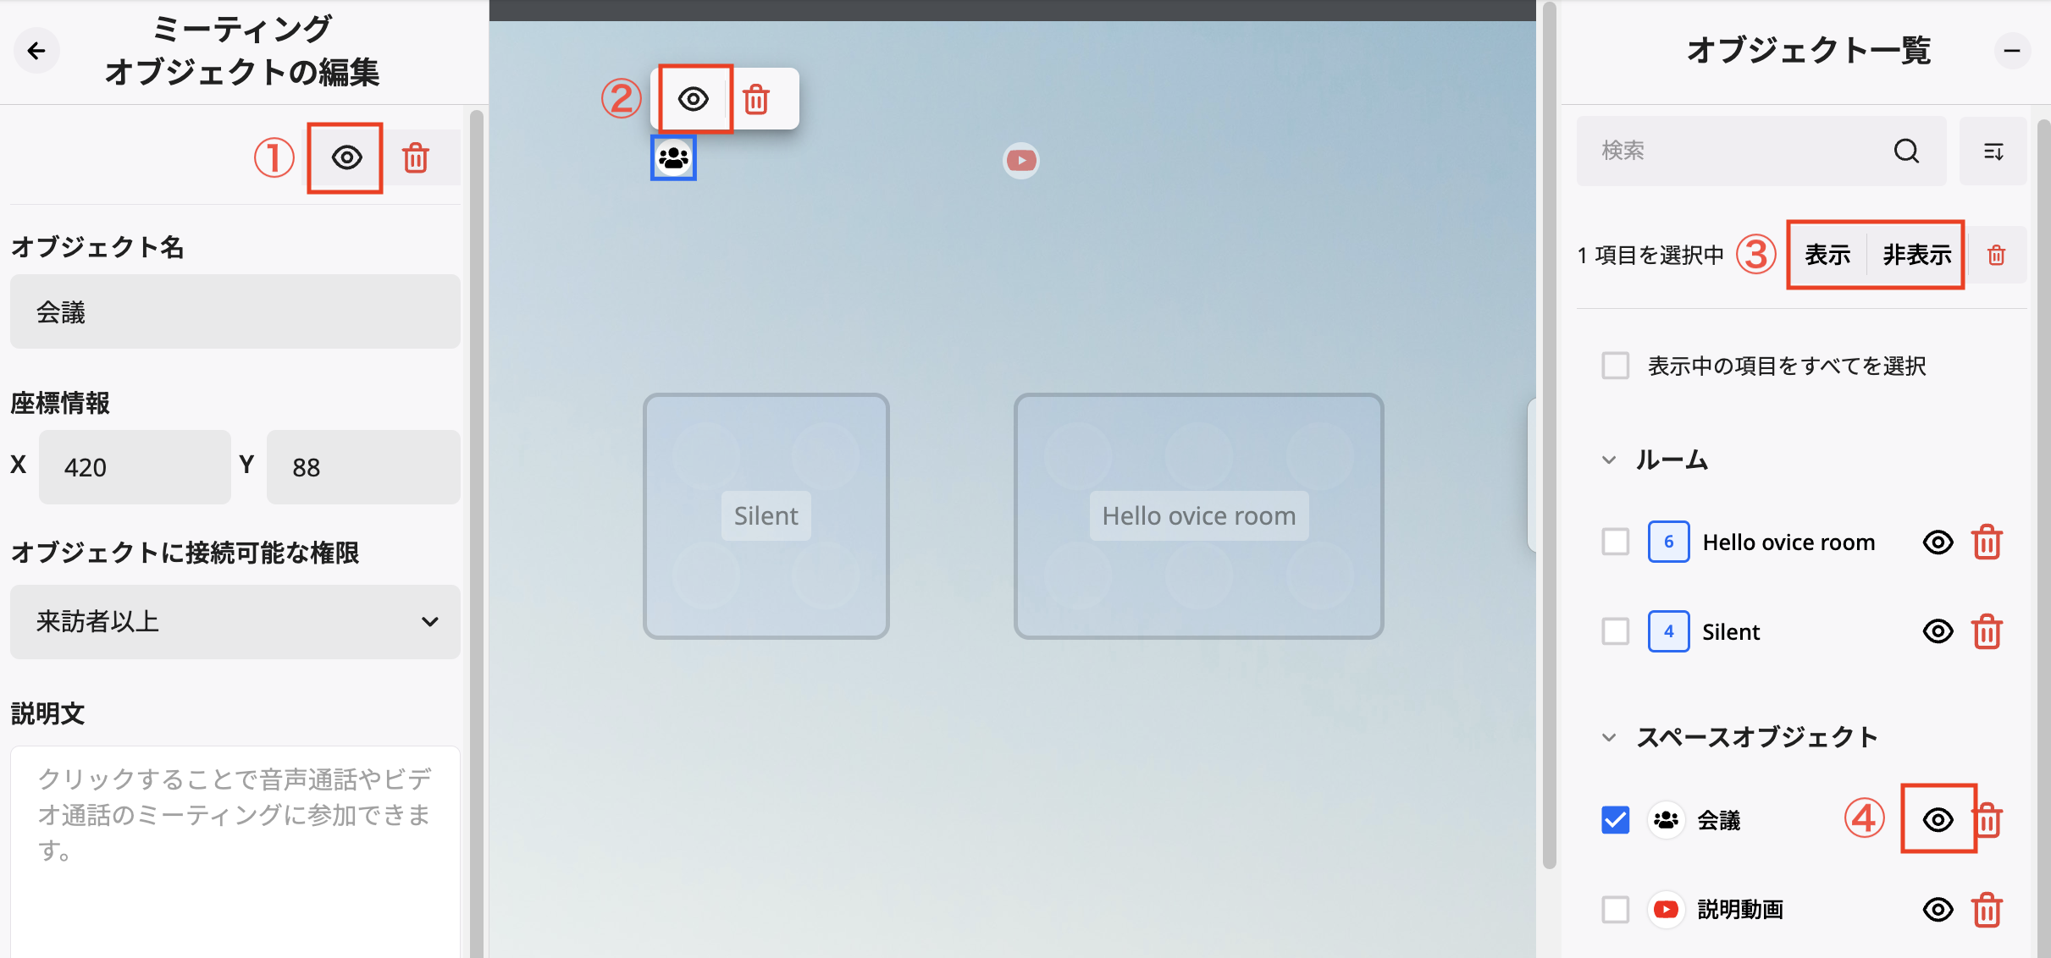Click the trash icon in the floating toolbar
This screenshot has height=958, width=2051.
coord(756,98)
